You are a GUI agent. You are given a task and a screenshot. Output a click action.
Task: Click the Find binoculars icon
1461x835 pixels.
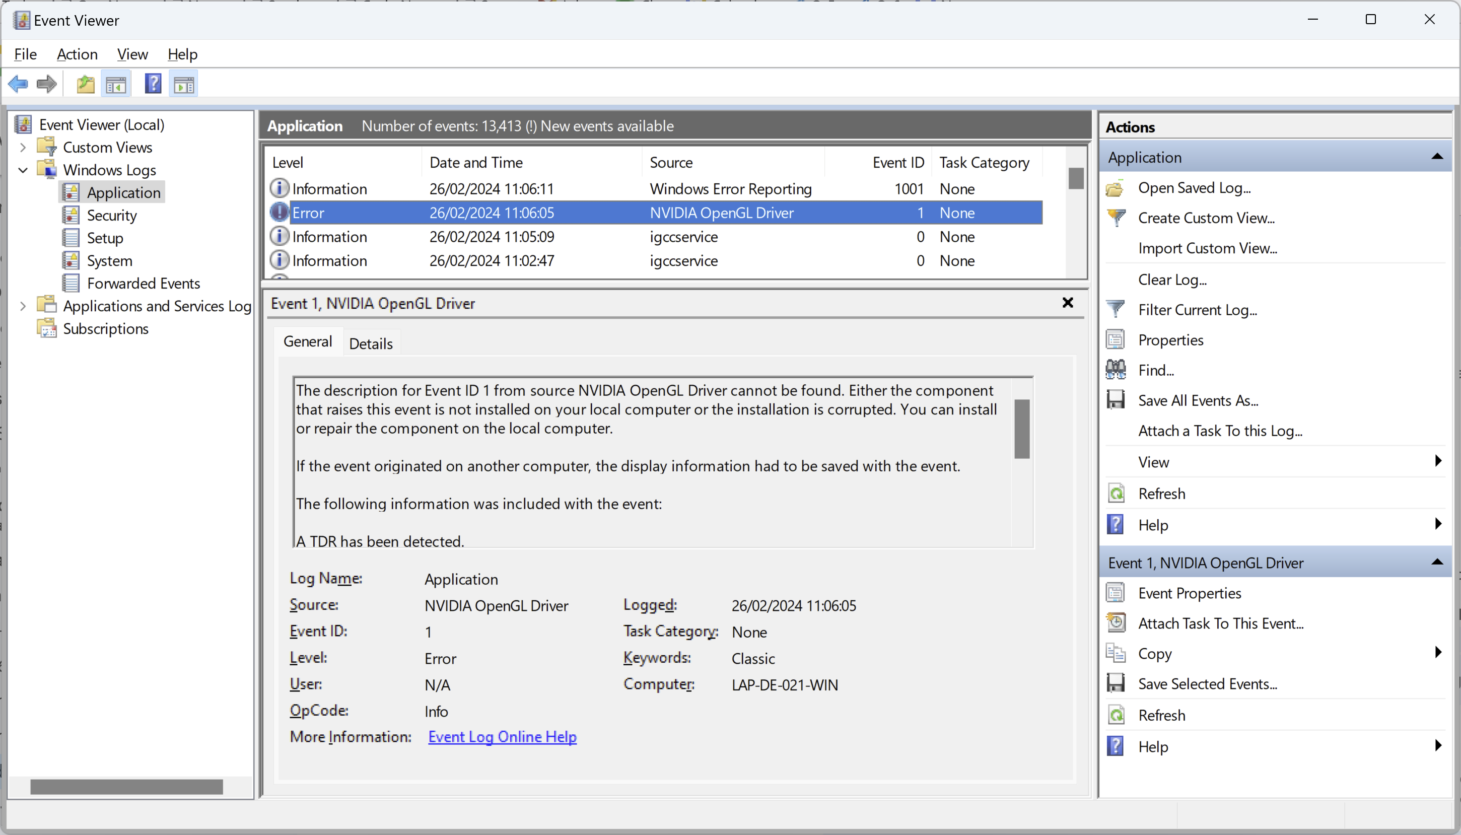1115,370
